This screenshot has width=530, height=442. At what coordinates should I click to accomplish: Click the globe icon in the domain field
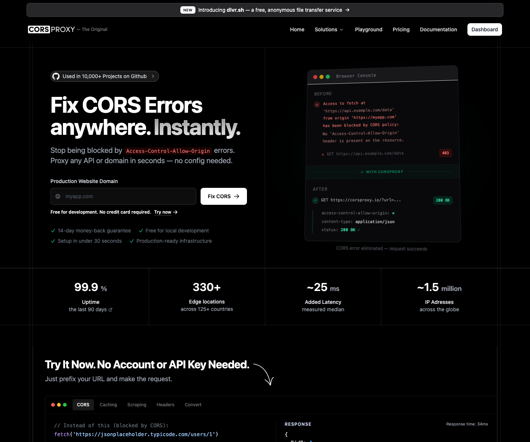pyautogui.click(x=58, y=196)
